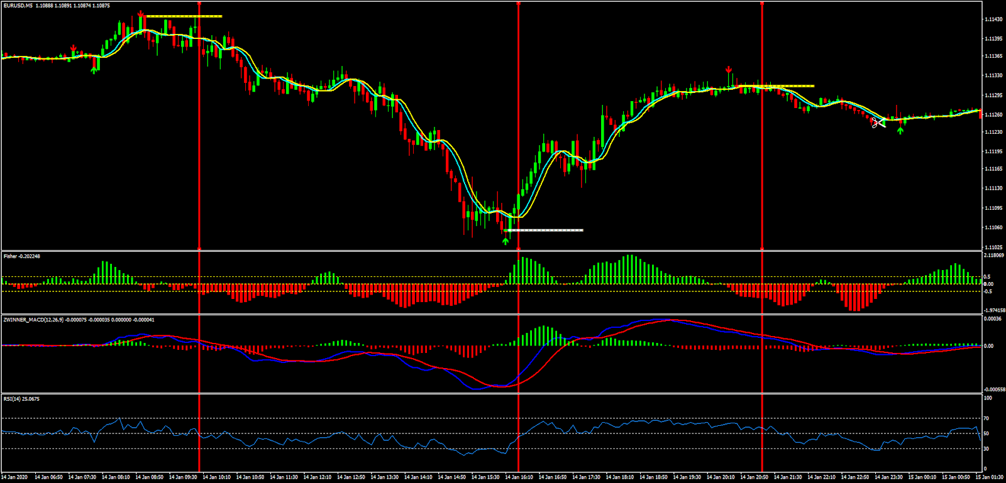Click the 14 Jan 17:30 time label
The width and height of the screenshot is (1006, 483).
click(x=586, y=477)
